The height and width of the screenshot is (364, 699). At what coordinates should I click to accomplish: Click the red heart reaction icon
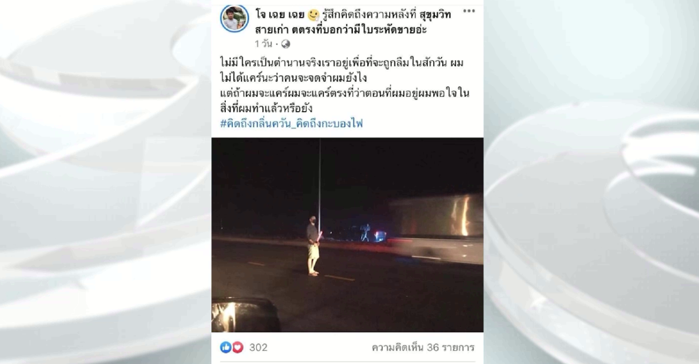click(x=238, y=347)
